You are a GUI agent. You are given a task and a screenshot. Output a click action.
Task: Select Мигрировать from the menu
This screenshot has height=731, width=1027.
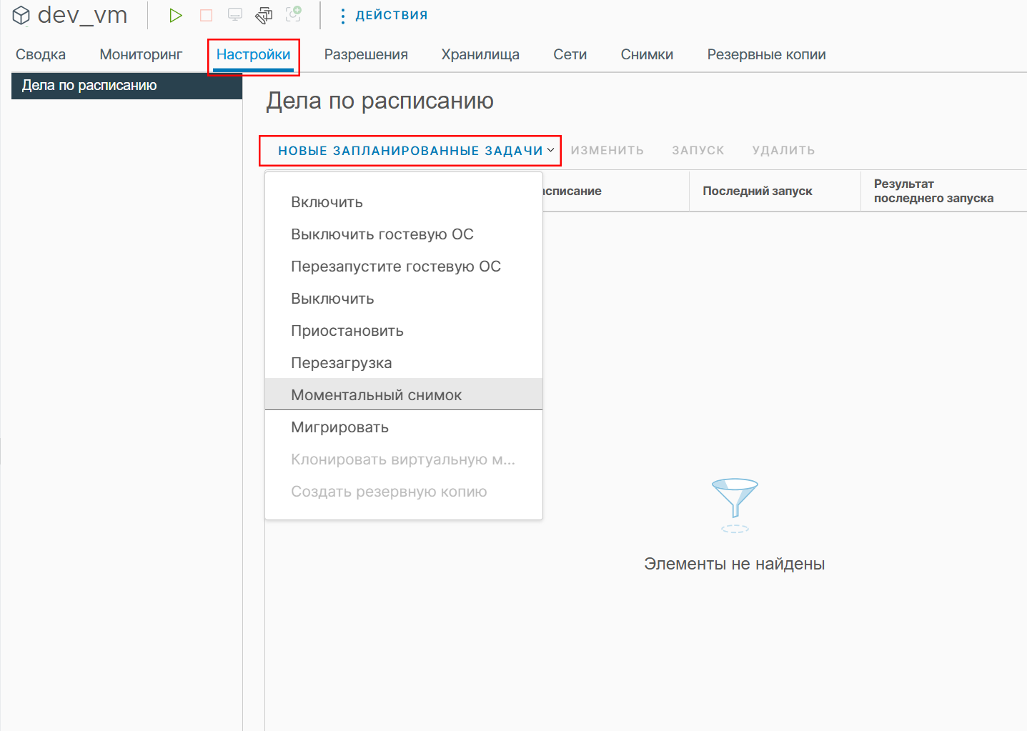tap(404, 427)
